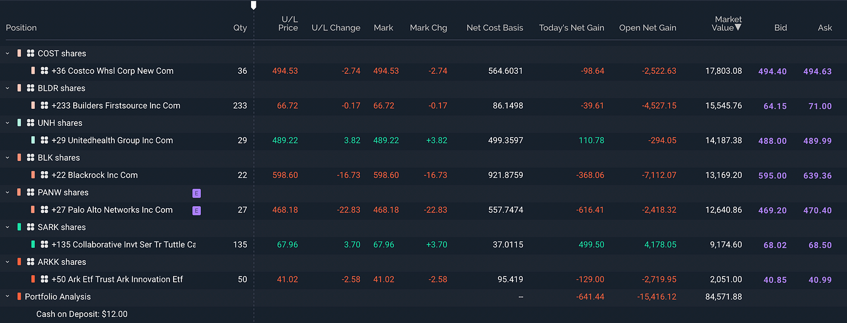The height and width of the screenshot is (323, 847).
Task: Sort by the Open Net Gain column header
Action: click(648, 28)
